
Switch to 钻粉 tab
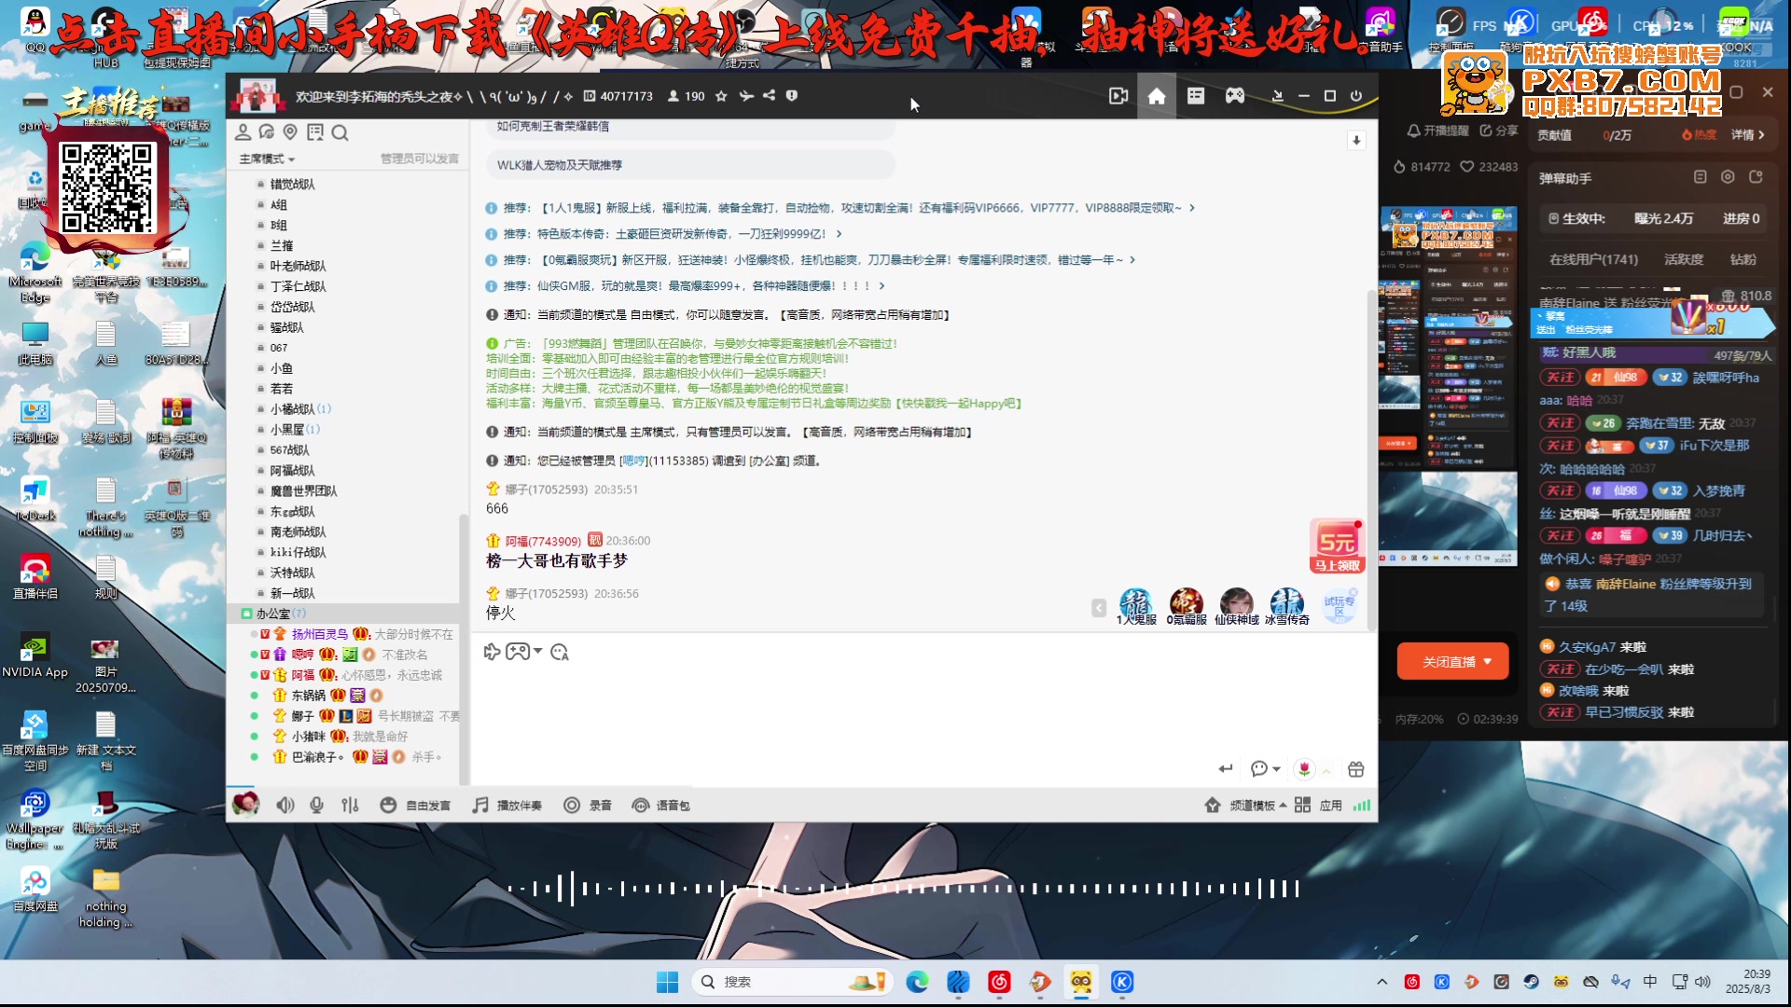tap(1742, 259)
